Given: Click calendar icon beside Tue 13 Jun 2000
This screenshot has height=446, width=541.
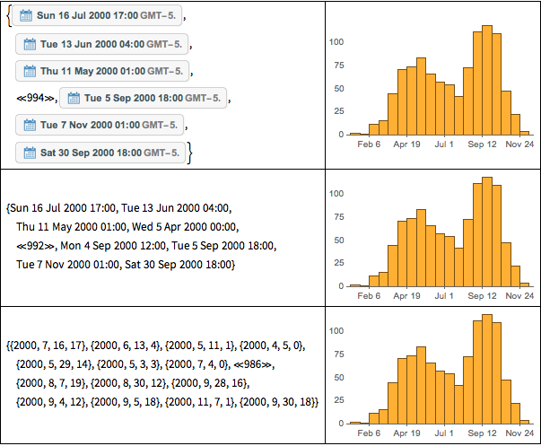Looking at the screenshot, I should (x=29, y=44).
